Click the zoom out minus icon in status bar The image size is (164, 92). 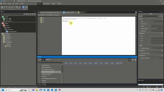click(x=148, y=87)
